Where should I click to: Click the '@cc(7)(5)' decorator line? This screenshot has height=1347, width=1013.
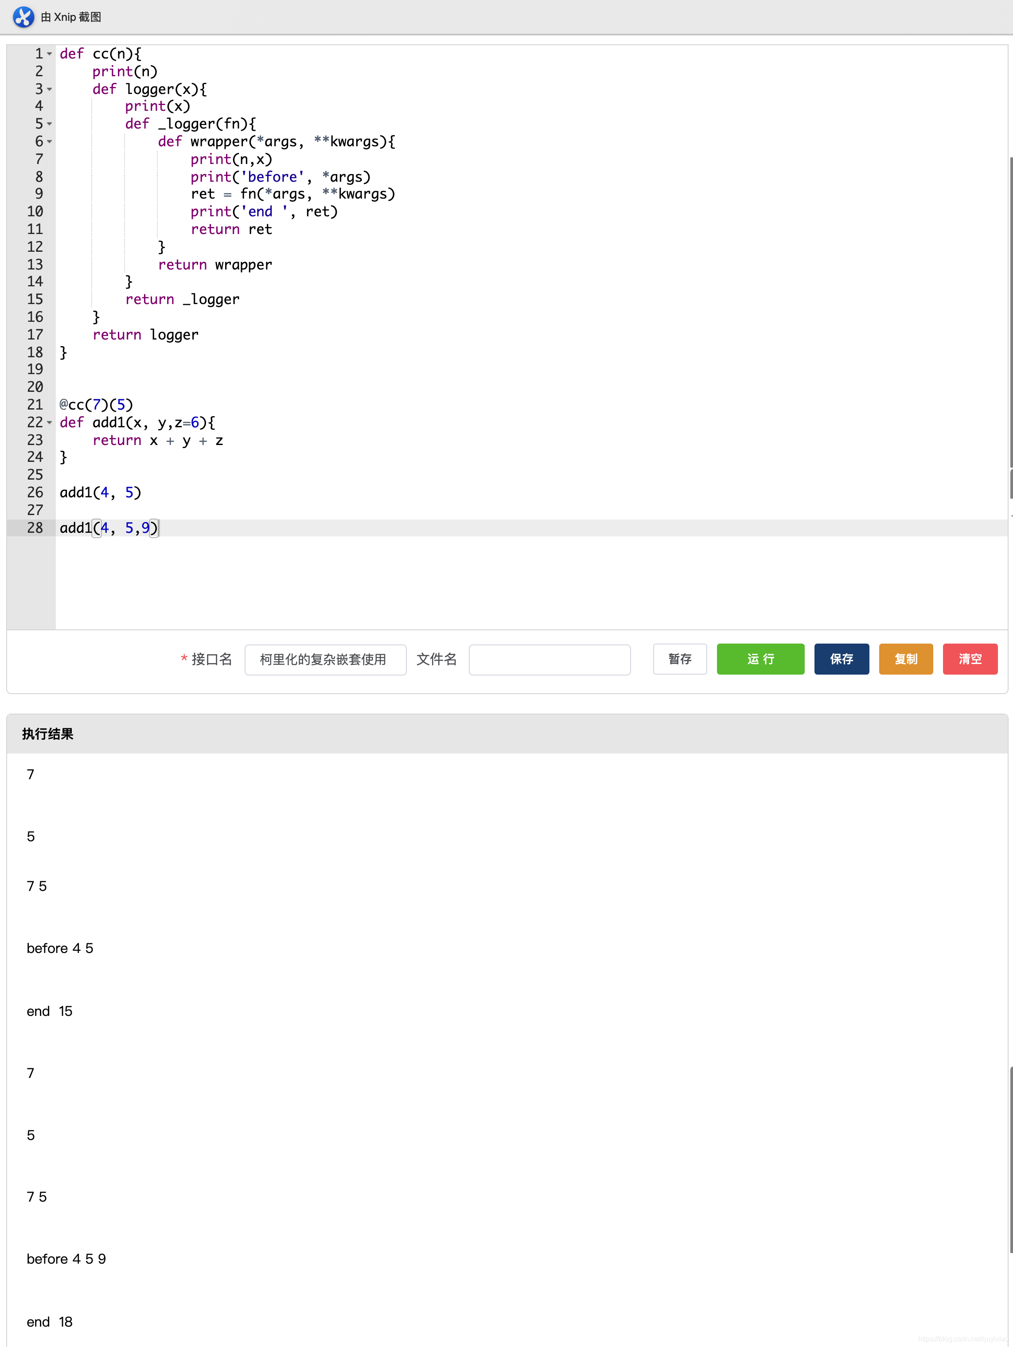click(x=96, y=405)
